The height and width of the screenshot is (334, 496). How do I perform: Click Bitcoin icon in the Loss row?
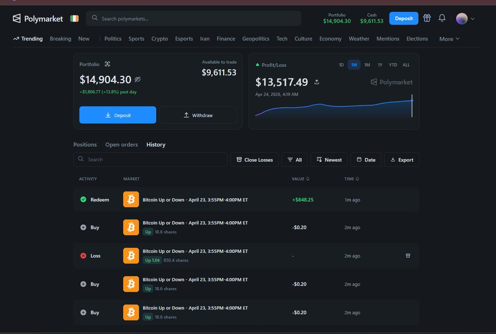pyautogui.click(x=131, y=256)
